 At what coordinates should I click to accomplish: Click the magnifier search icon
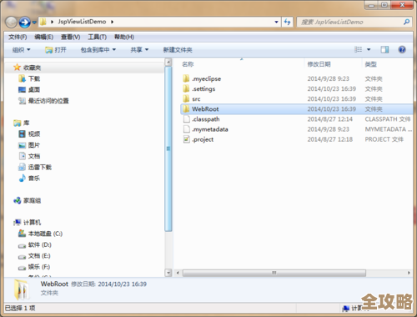pyautogui.click(x=406, y=22)
